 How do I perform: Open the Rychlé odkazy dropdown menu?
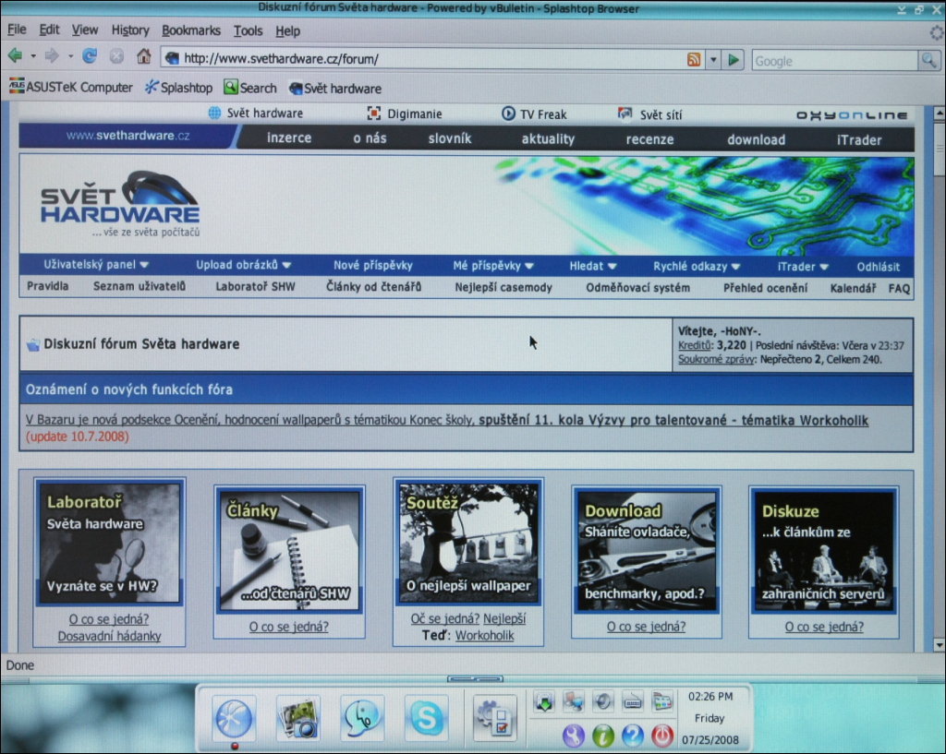697,266
